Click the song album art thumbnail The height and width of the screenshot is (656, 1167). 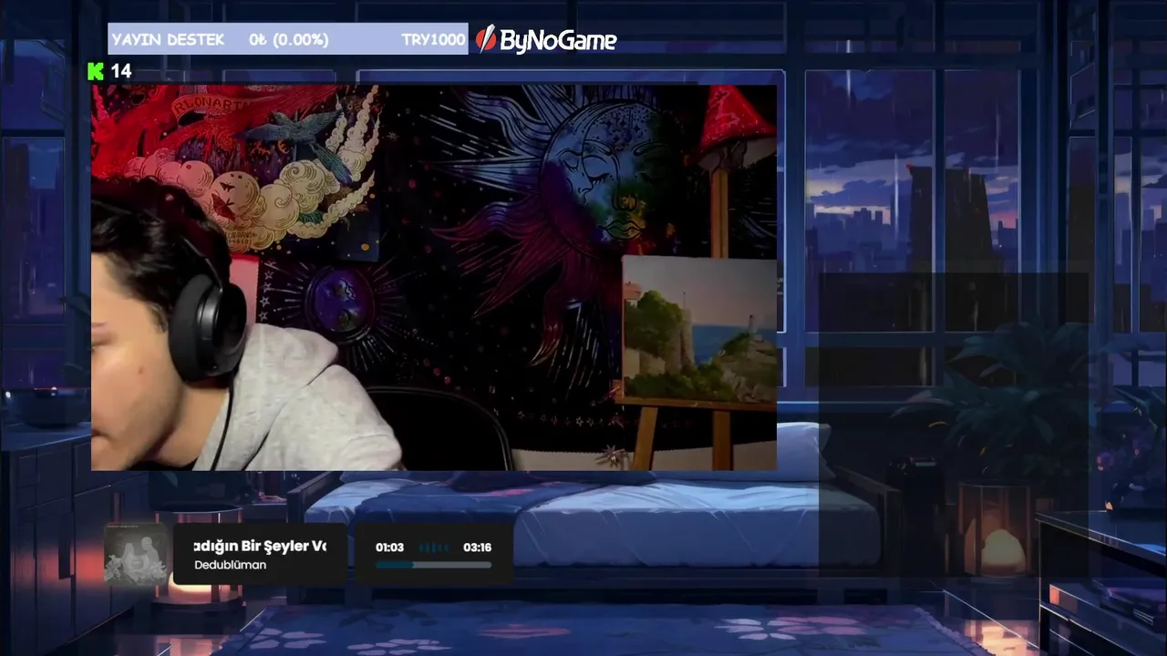point(137,554)
